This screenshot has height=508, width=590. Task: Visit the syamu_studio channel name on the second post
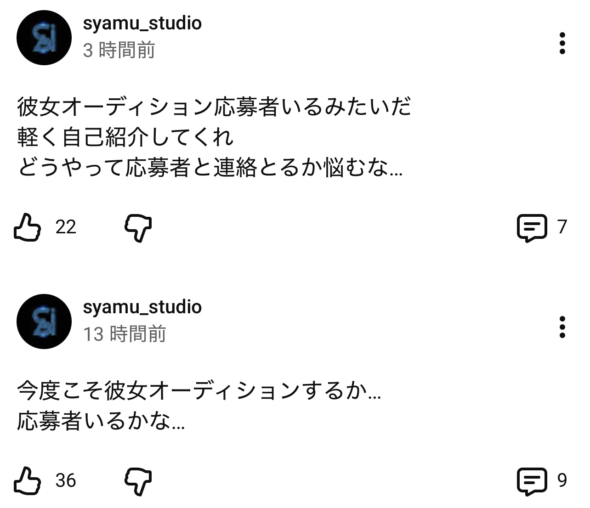(x=142, y=307)
